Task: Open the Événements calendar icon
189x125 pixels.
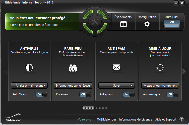Action: click(x=124, y=24)
